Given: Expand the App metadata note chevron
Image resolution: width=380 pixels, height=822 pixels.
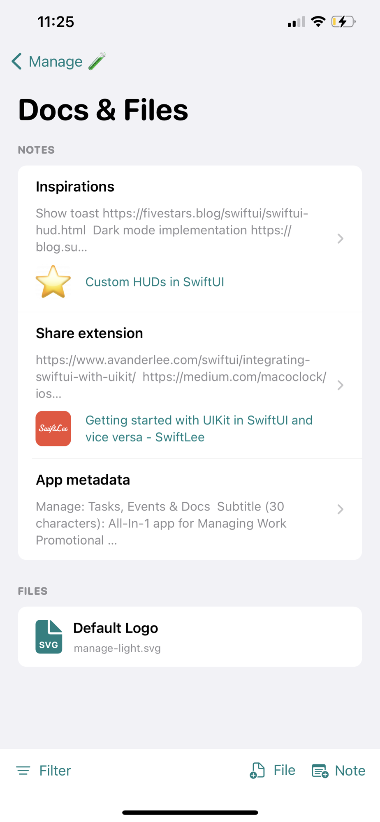Looking at the screenshot, I should (x=340, y=510).
